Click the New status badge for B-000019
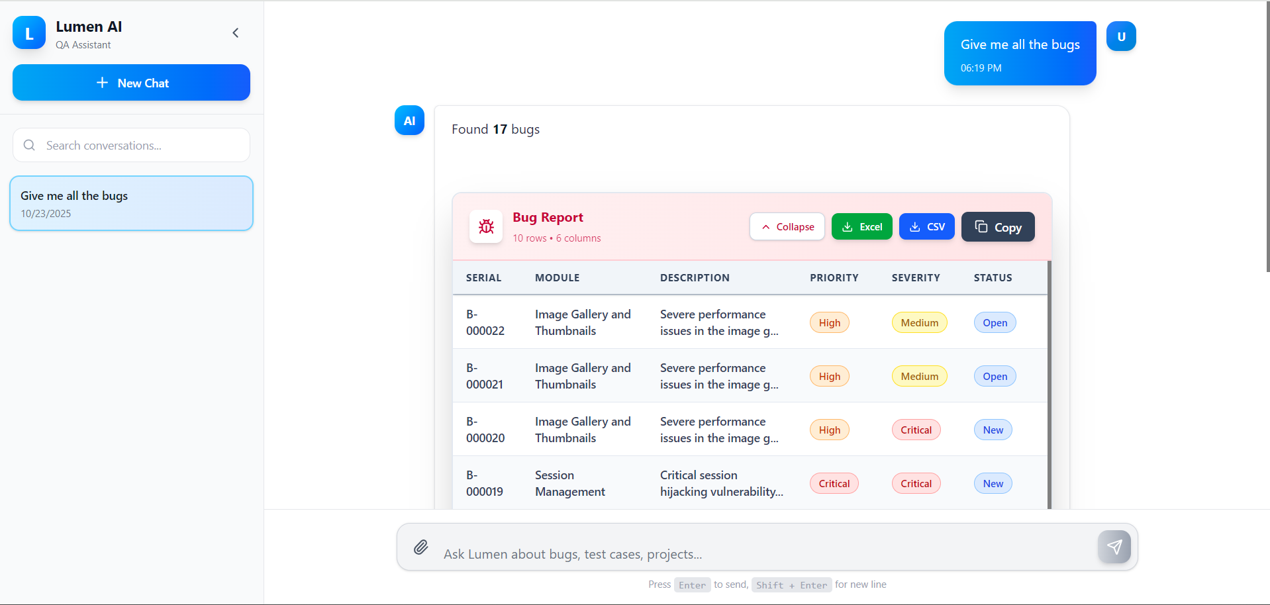Image resolution: width=1270 pixels, height=605 pixels. click(993, 483)
